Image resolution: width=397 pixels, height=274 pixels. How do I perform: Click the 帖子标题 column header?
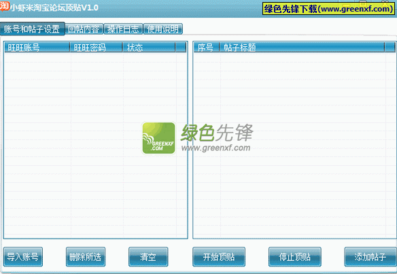pyautogui.click(x=302, y=48)
